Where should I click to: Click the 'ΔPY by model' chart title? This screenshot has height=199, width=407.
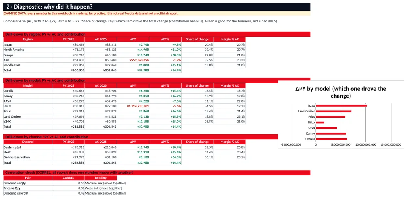tap(341, 92)
